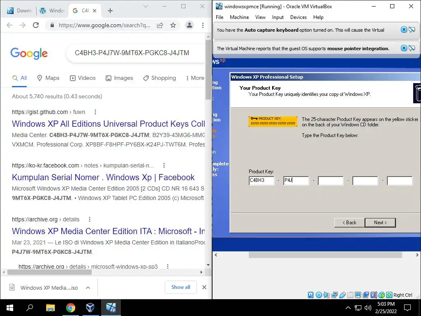Open optical drive indicator in VirtualBox status bar

319,295
